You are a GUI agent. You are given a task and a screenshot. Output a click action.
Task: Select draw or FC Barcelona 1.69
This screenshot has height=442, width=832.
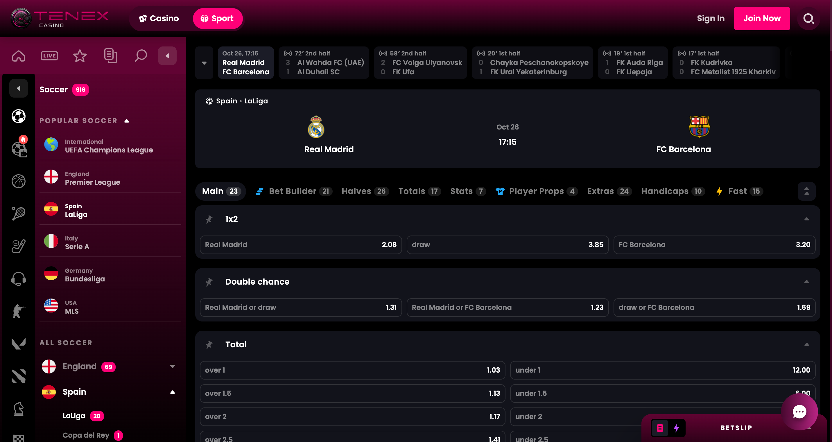pyautogui.click(x=714, y=307)
